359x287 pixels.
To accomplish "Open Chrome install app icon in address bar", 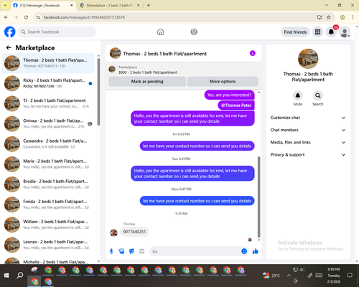I will [320, 17].
